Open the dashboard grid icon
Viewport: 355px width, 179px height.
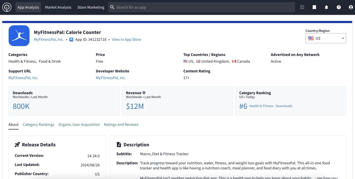point(302,7)
